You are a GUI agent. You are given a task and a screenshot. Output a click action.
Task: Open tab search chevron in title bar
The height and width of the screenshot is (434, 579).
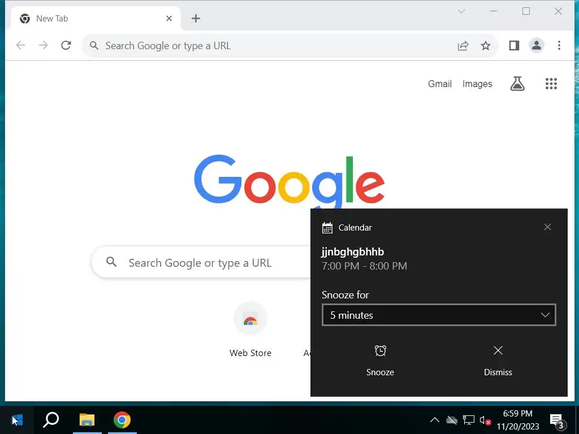coord(461,11)
